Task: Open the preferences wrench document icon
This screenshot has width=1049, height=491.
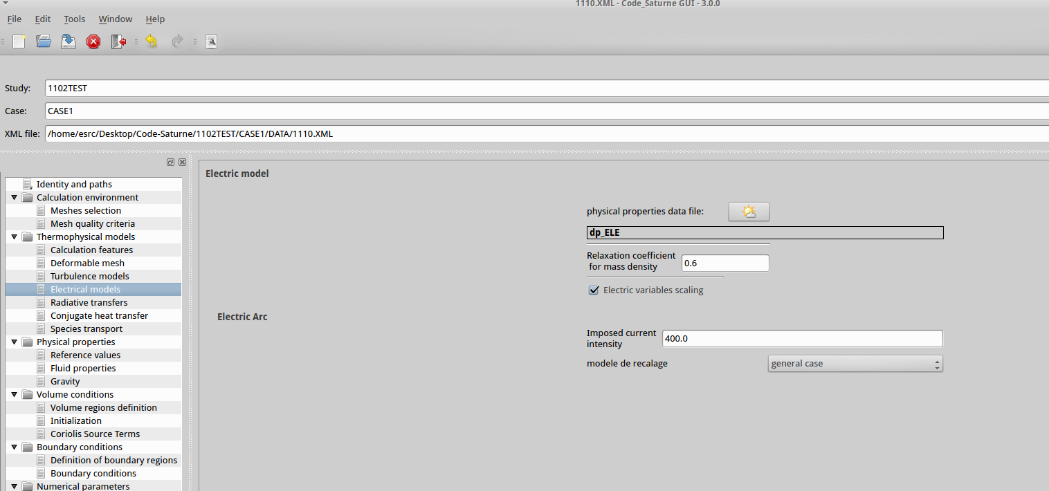Action: pyautogui.click(x=212, y=41)
